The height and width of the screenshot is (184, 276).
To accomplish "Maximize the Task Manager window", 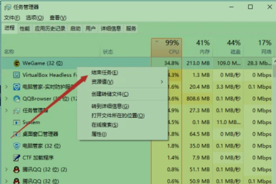I will pos(250,7).
